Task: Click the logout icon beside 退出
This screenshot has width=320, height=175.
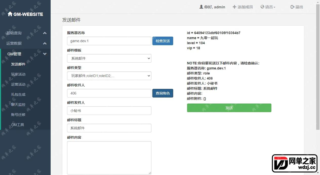Action: coord(292,7)
